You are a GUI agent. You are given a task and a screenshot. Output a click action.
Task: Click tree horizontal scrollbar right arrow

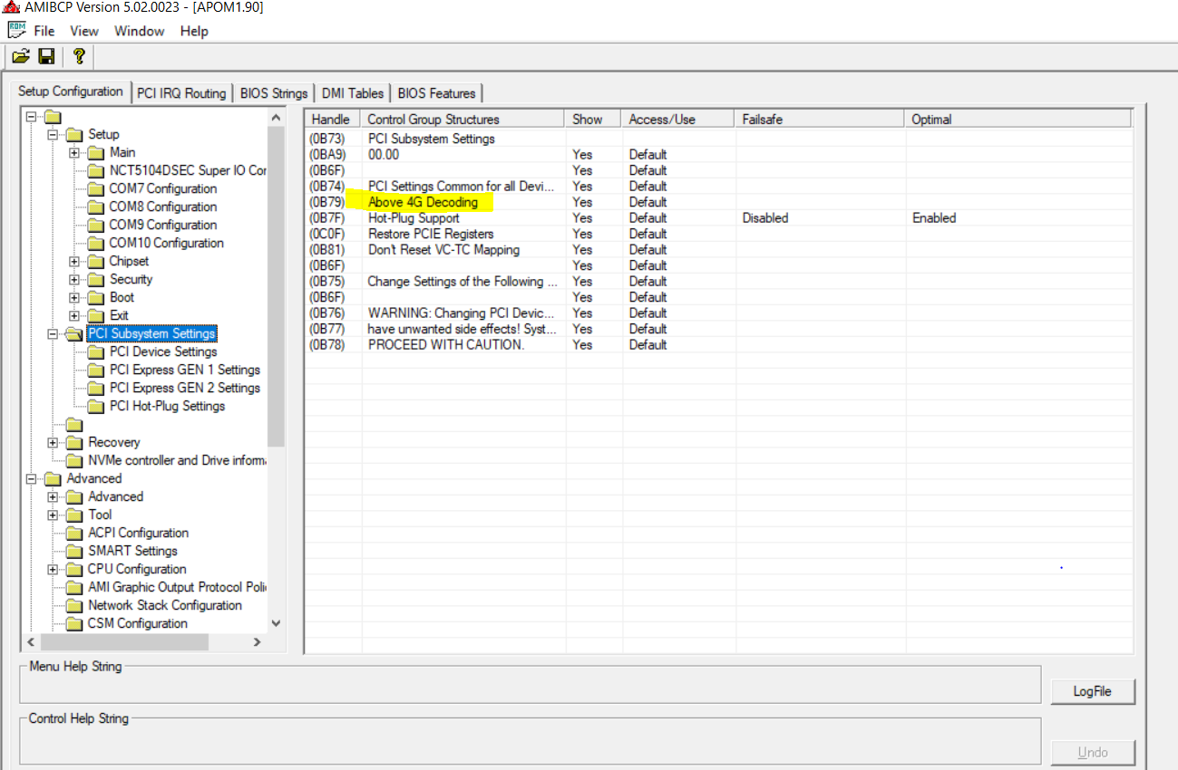point(257,641)
